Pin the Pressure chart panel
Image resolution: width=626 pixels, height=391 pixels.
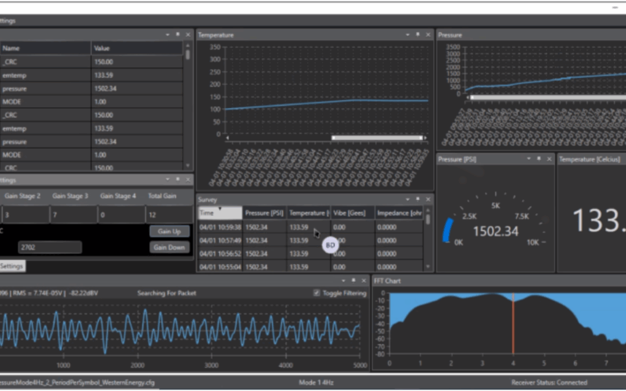point(623,34)
